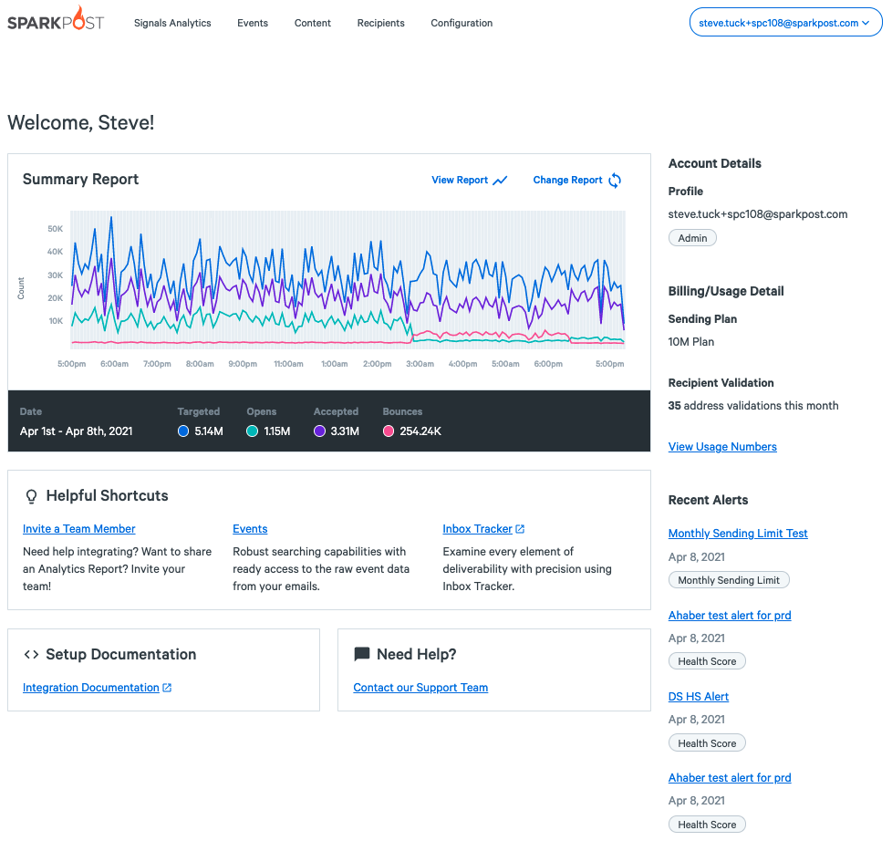Image resolution: width=892 pixels, height=851 pixels.
Task: Click the purple Accepted legend dot
Action: point(320,431)
